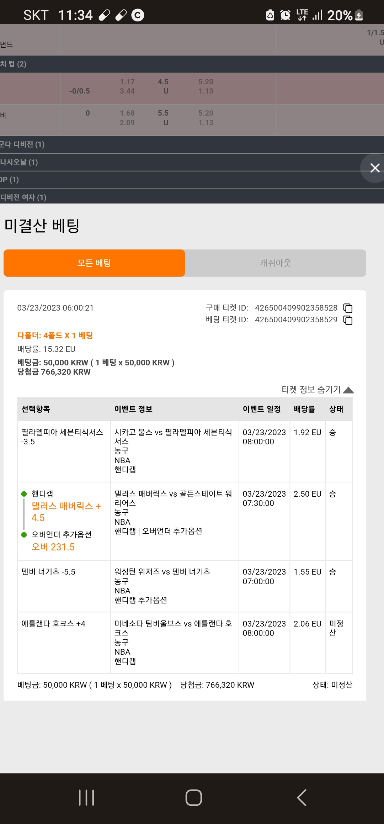Copy the purchase ticket ID 426500409902358528
This screenshot has height=824, width=384.
pyautogui.click(x=348, y=308)
